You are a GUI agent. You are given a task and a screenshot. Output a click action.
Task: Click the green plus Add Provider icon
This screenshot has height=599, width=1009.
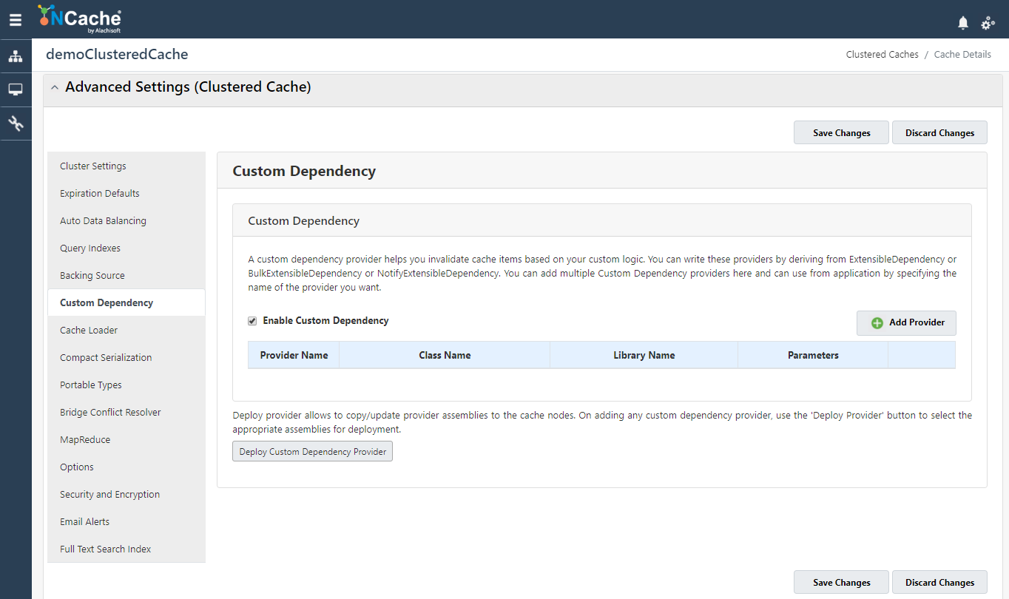[877, 323]
